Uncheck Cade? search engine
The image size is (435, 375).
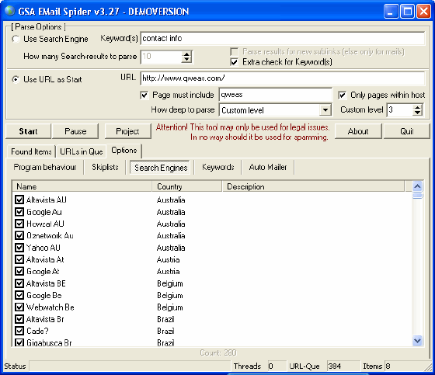coord(19,331)
